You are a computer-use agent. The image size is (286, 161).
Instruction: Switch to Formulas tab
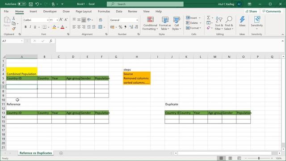[x=104, y=11]
